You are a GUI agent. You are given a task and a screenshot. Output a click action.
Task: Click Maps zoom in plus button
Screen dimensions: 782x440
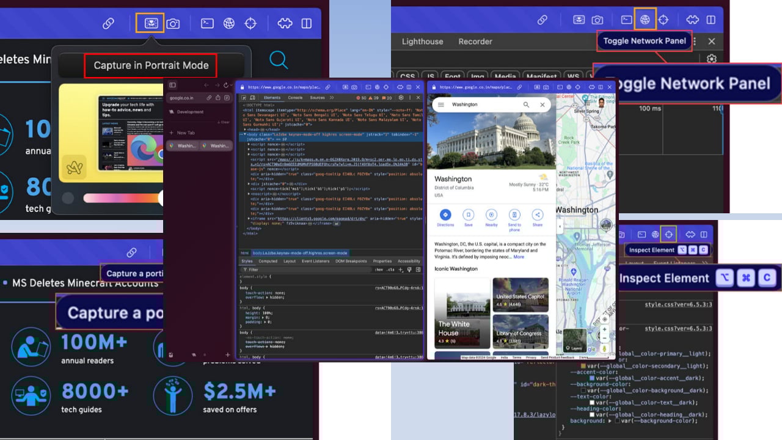(605, 329)
